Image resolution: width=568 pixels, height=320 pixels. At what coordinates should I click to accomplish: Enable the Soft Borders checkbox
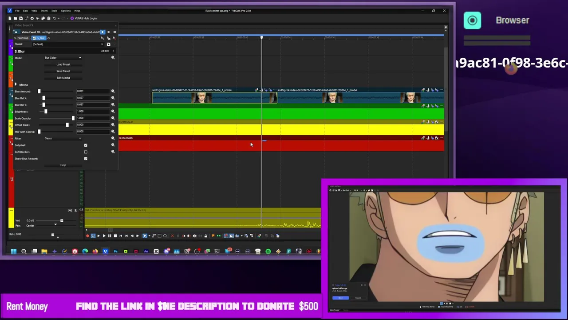[x=86, y=152]
